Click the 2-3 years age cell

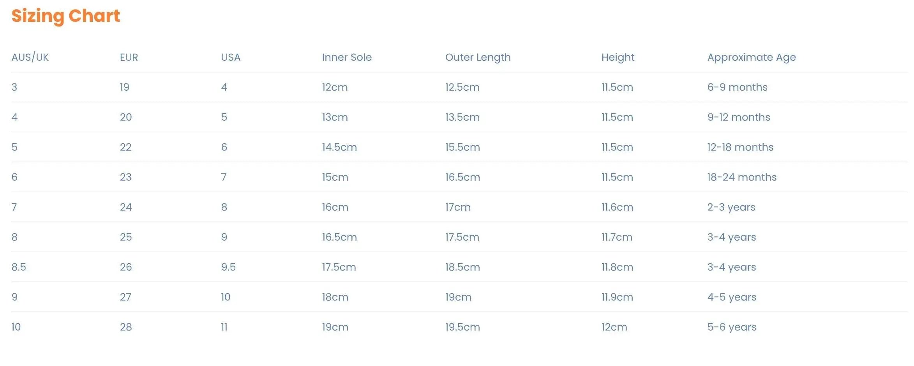click(731, 207)
